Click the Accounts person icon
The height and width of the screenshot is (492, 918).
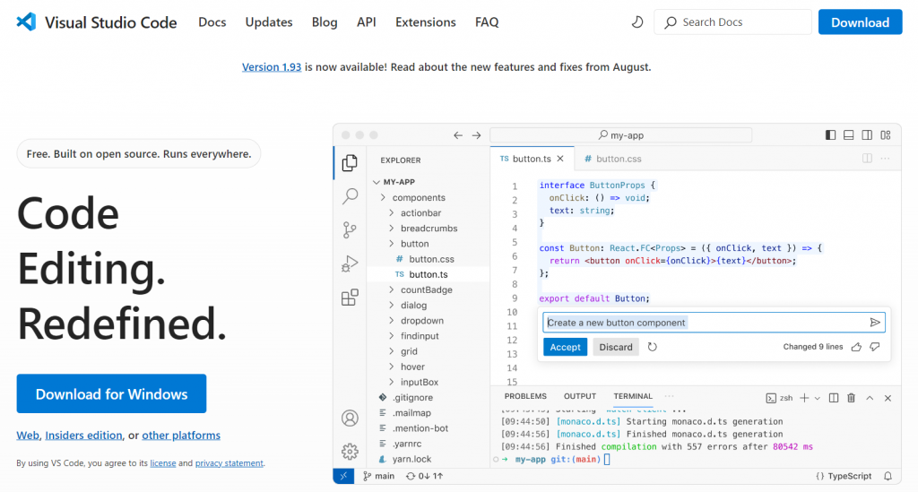point(350,419)
